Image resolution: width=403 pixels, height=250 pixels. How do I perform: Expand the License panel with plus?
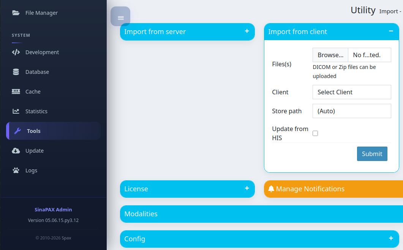[x=247, y=188]
